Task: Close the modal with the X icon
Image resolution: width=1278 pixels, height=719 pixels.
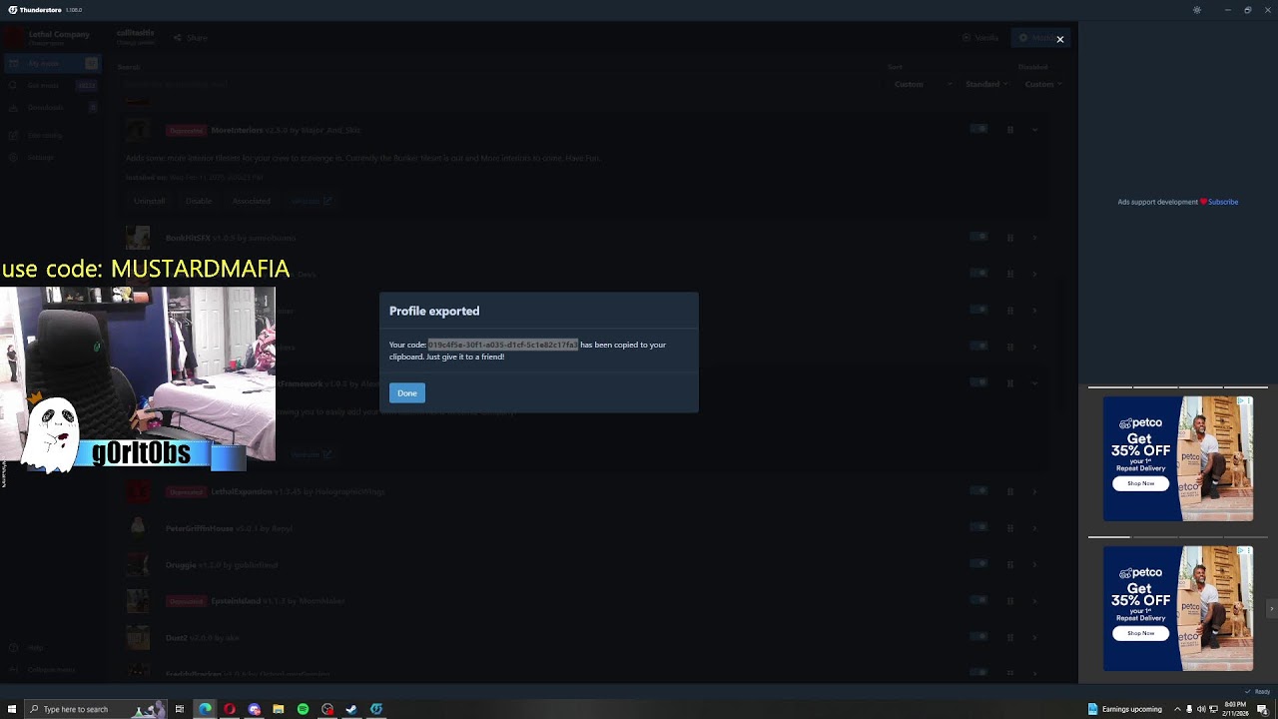Action: point(1060,39)
